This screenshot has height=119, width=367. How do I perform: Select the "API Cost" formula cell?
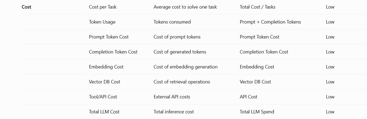click(x=249, y=97)
